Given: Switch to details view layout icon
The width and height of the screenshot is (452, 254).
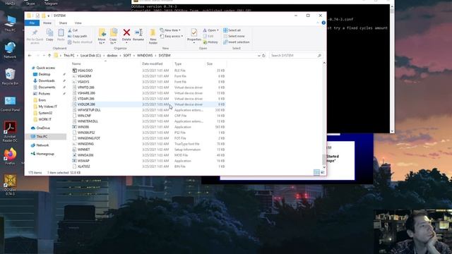Looking at the screenshot, I should (x=316, y=172).
